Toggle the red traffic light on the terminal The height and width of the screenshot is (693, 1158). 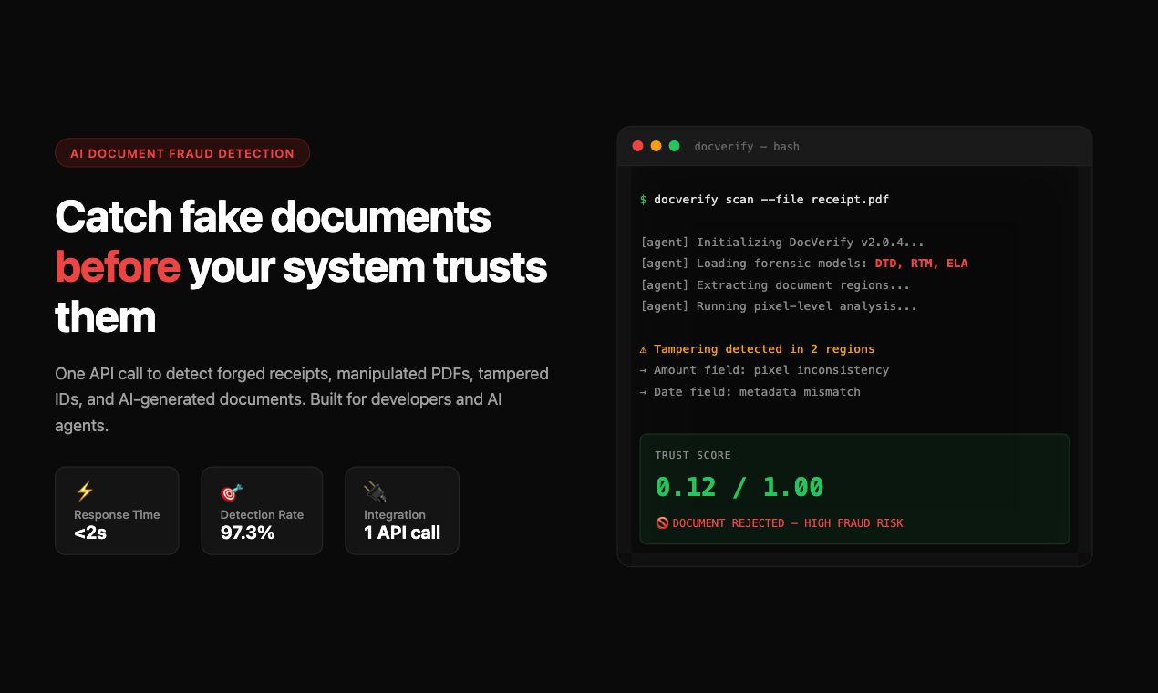pyautogui.click(x=637, y=145)
